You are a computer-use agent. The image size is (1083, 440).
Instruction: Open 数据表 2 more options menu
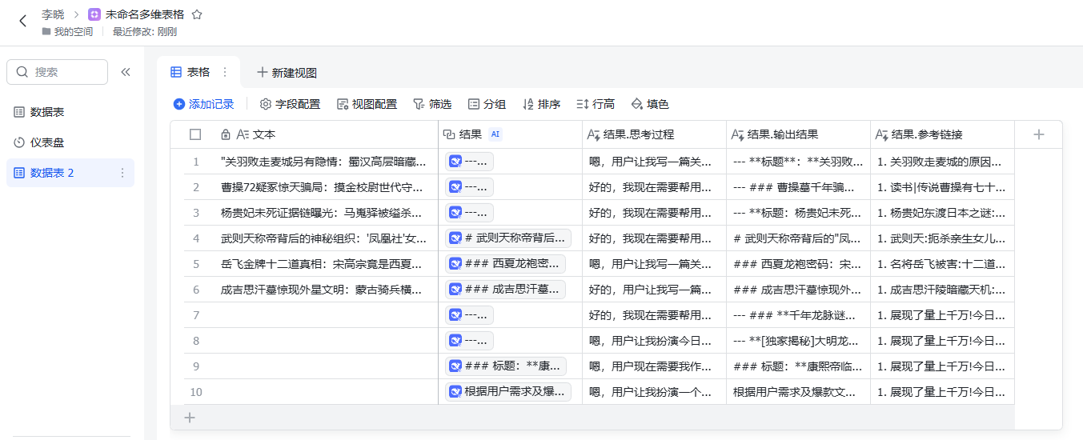(122, 173)
